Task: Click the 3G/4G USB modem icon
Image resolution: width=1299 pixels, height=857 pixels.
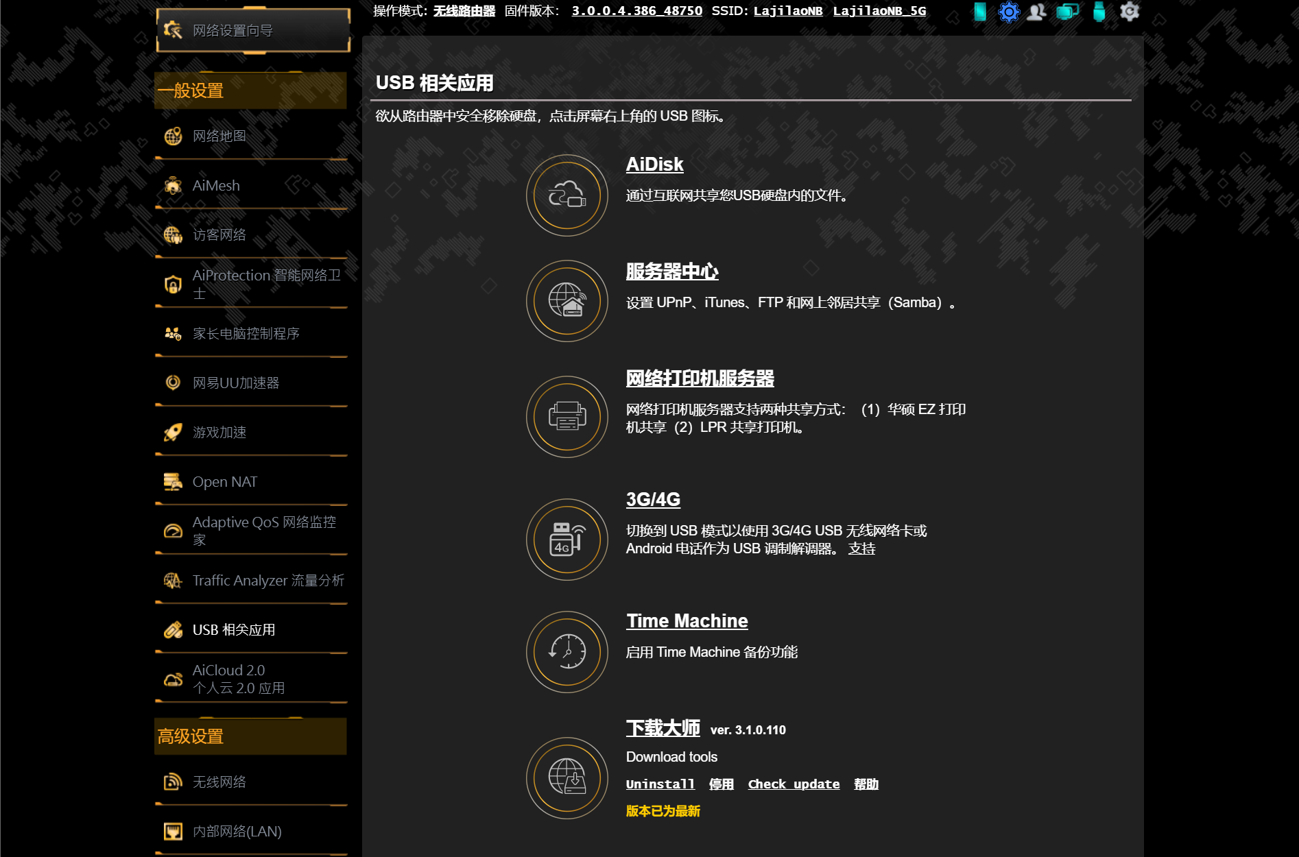Action: pos(567,540)
